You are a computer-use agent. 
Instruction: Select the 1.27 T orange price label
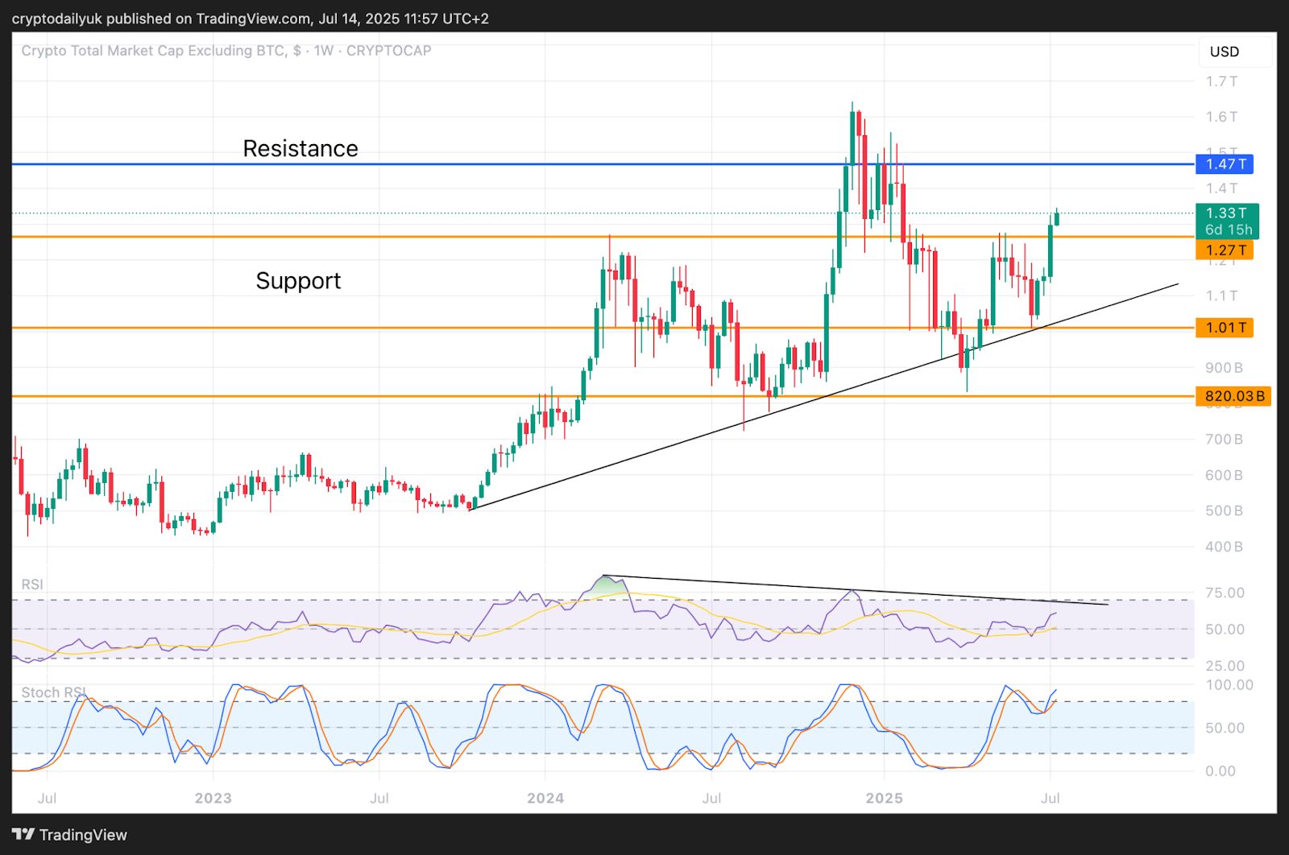(x=1225, y=250)
